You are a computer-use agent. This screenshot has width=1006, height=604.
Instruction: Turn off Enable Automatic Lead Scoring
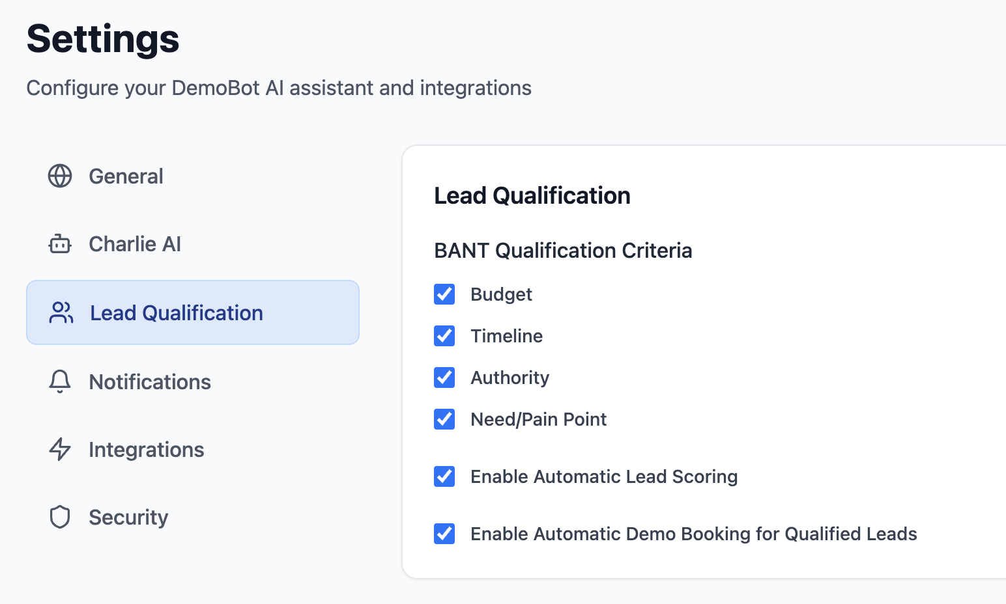click(x=444, y=476)
